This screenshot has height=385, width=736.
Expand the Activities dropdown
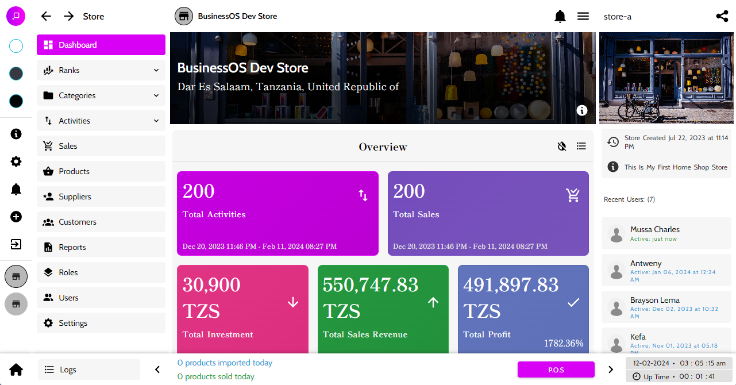tap(101, 121)
